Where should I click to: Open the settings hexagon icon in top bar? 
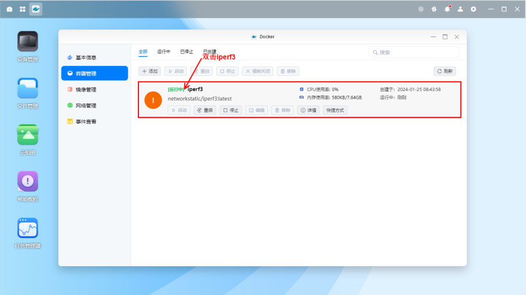click(473, 9)
